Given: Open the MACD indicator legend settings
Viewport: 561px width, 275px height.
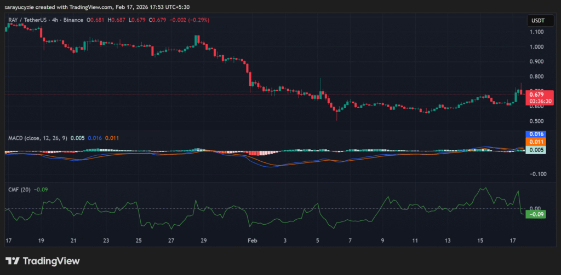Looking at the screenshot, I should [x=36, y=138].
